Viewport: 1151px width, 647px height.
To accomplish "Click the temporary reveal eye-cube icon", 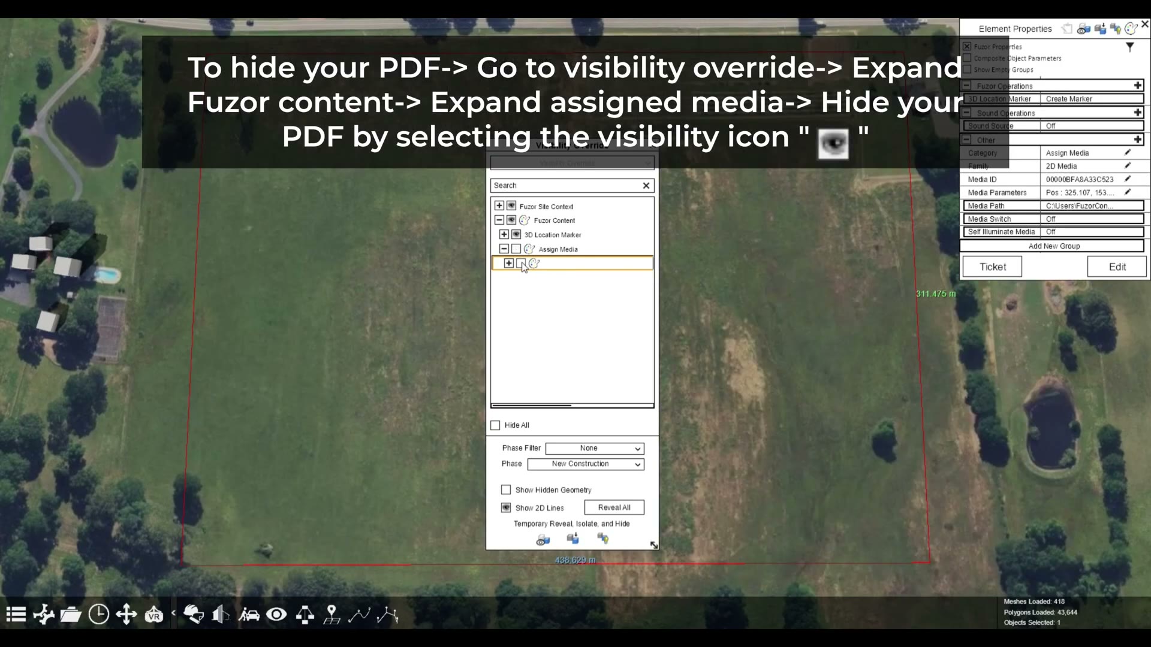I will (x=543, y=540).
